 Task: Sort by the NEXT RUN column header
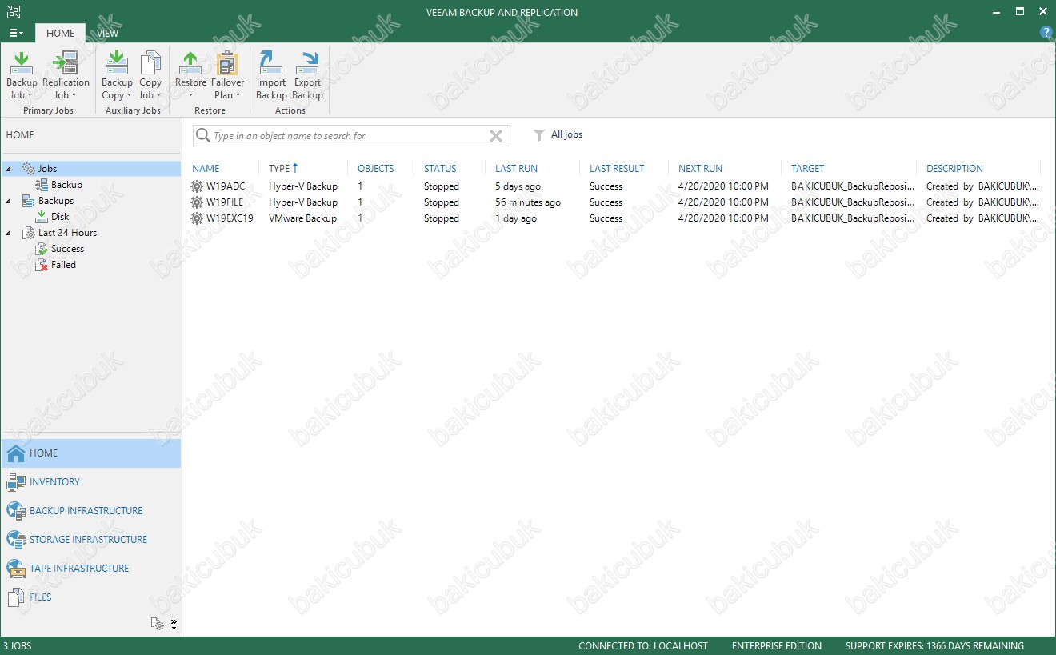700,169
